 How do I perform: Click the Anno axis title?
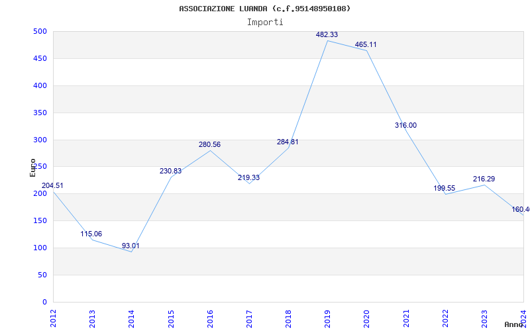tap(514, 324)
